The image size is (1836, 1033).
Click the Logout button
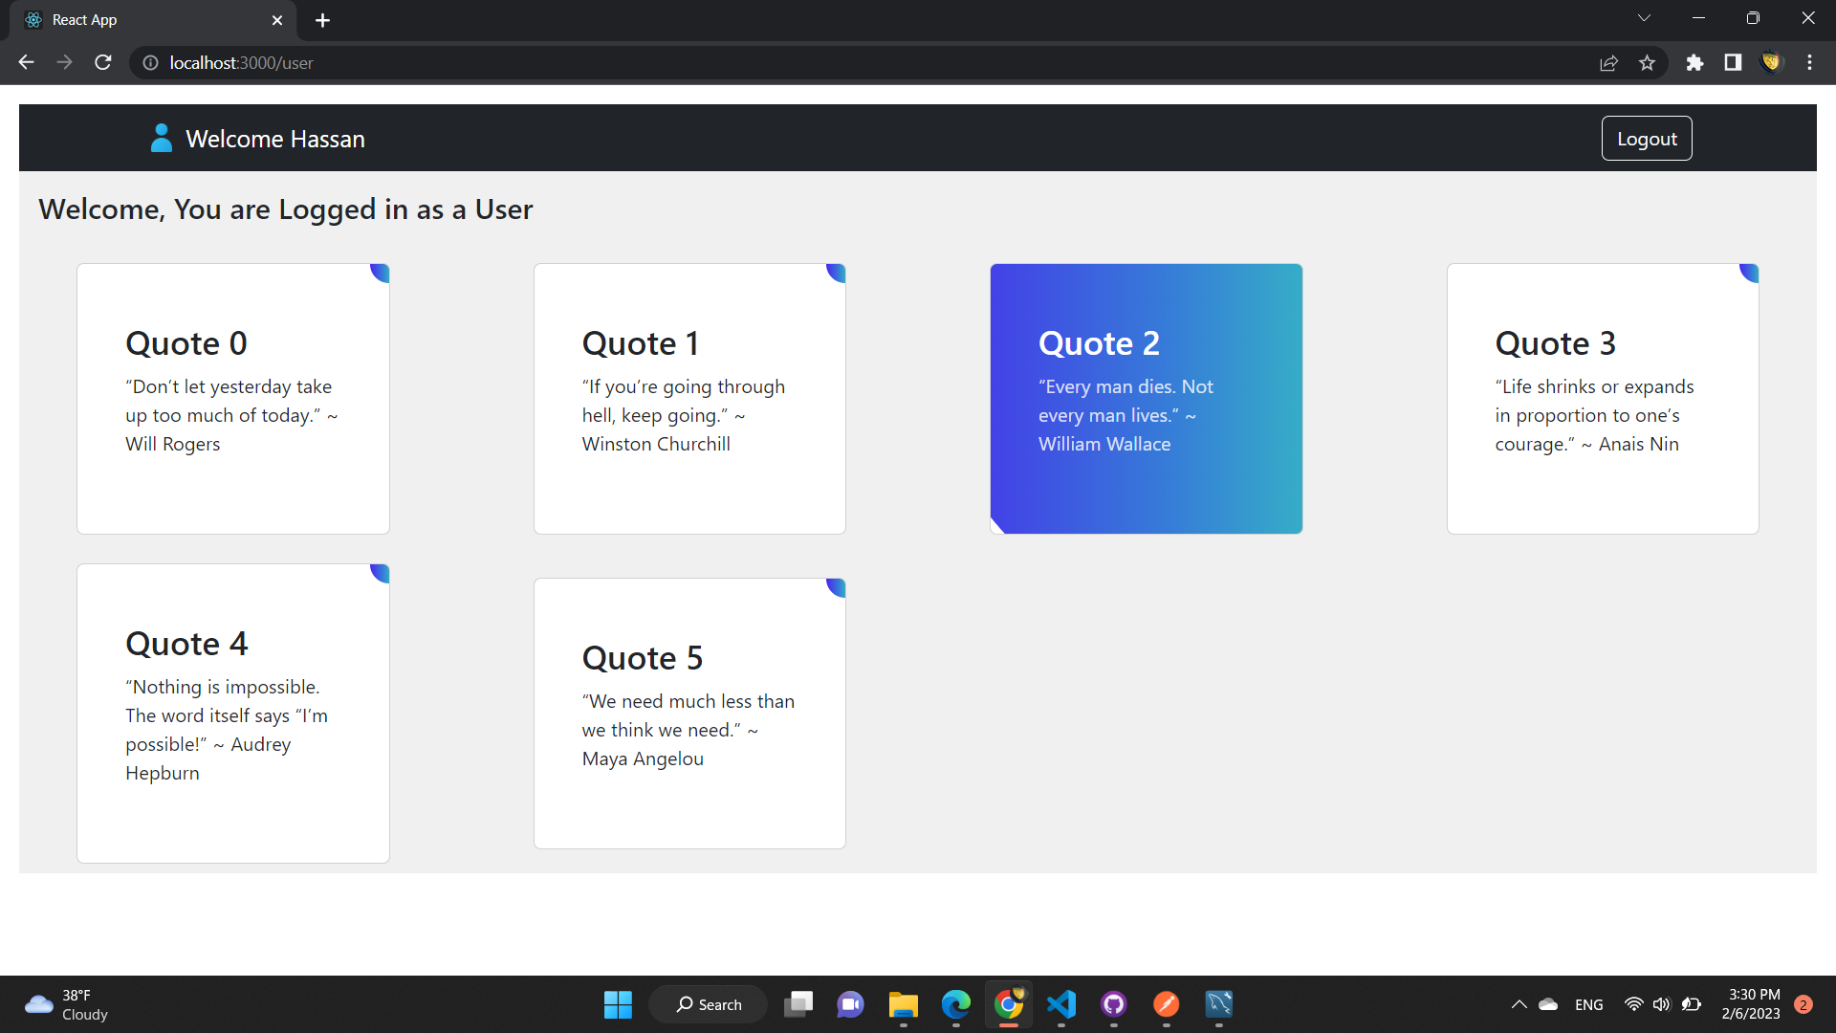coord(1647,138)
